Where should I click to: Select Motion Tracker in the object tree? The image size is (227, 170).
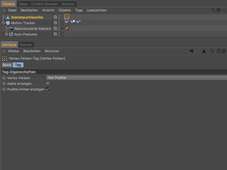click(x=23, y=23)
